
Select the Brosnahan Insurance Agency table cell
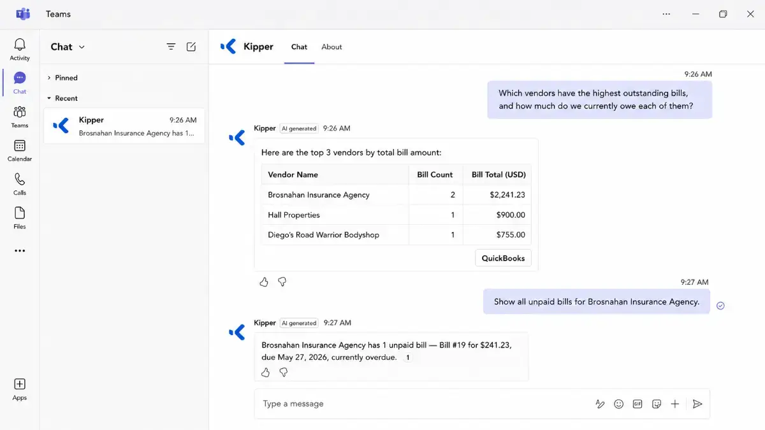click(x=335, y=195)
